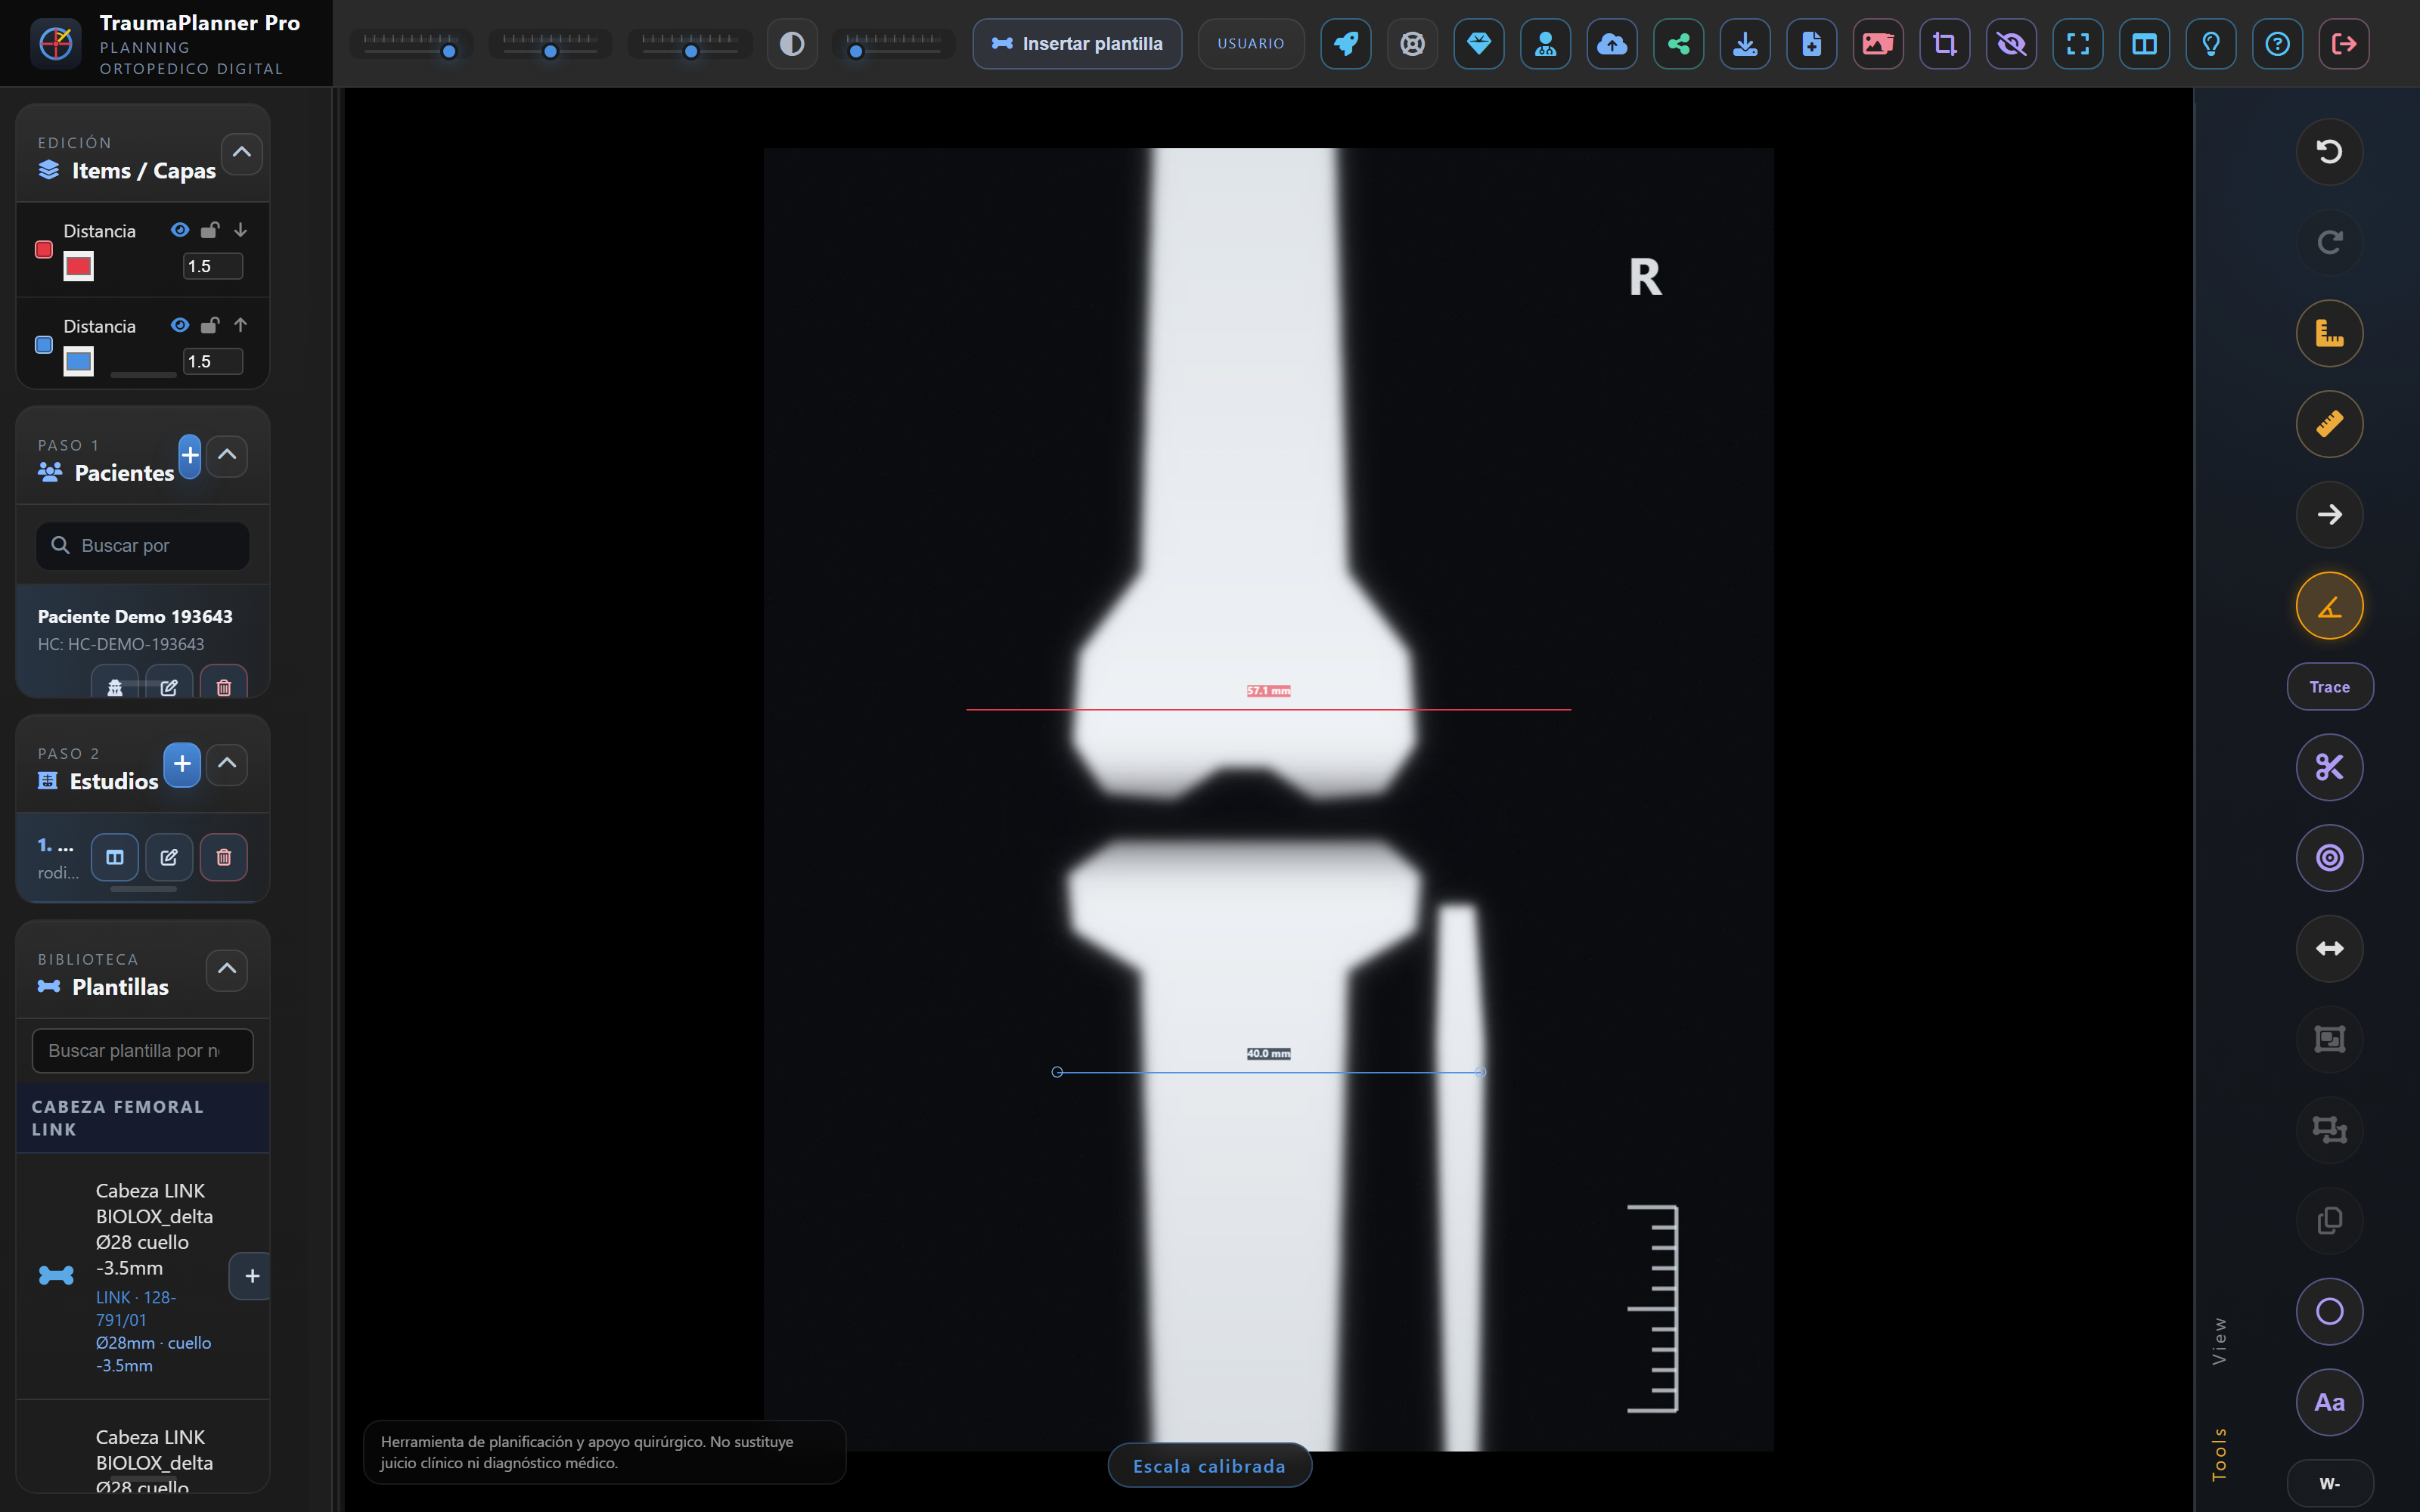Select the Aa text annotation tool
Screen dimensions: 2420x1512
[x=2329, y=1402]
